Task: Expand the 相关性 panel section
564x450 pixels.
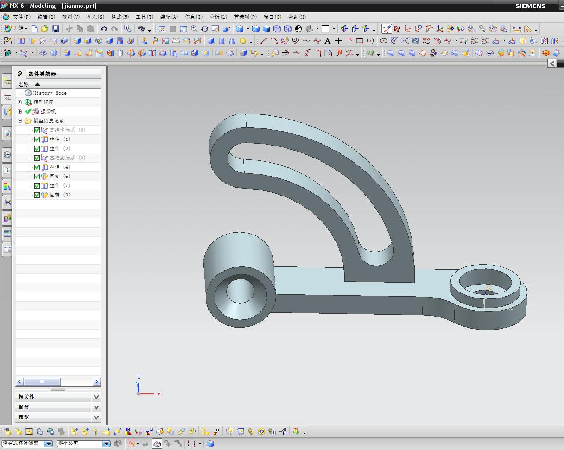Action: 96,397
